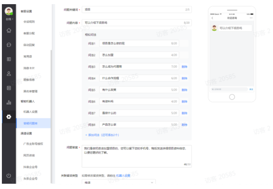Click the 问法1 input field

pos(139,43)
